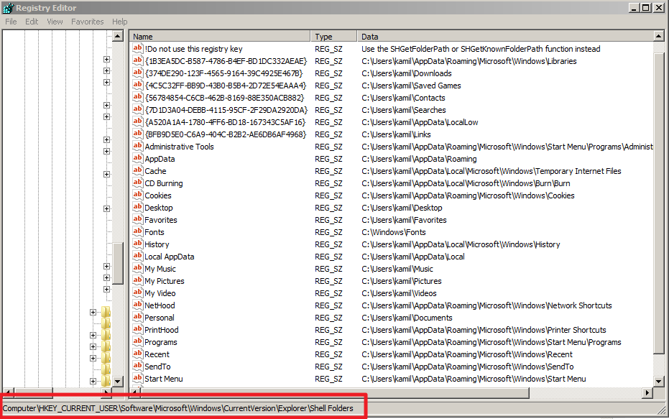Select the Personal registry value
669x419 pixels.
pyautogui.click(x=159, y=318)
